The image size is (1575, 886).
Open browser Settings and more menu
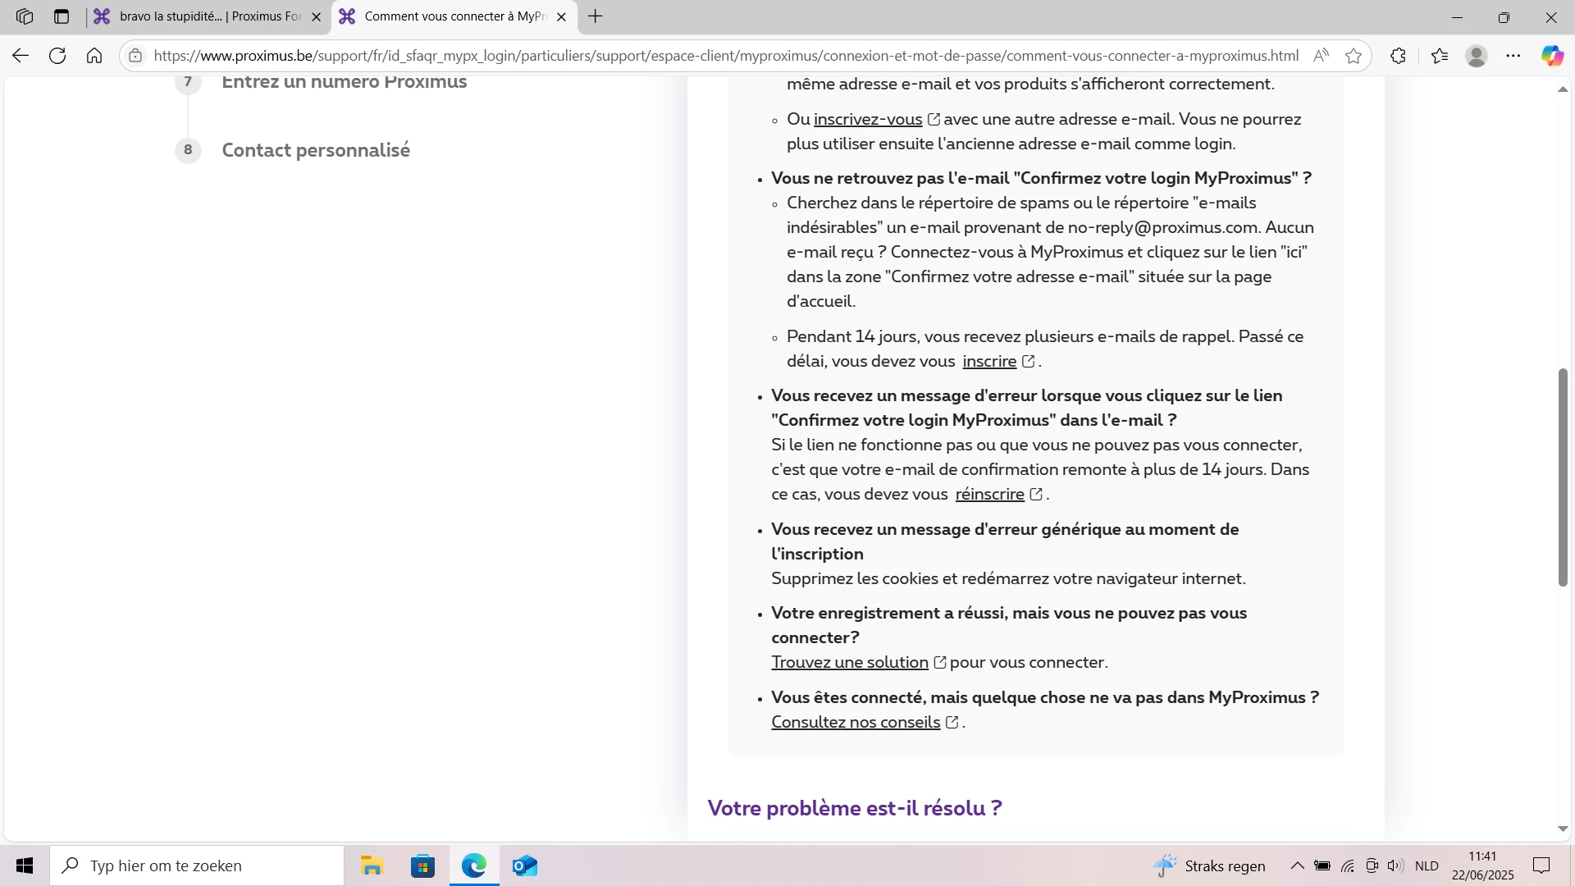1513,56
